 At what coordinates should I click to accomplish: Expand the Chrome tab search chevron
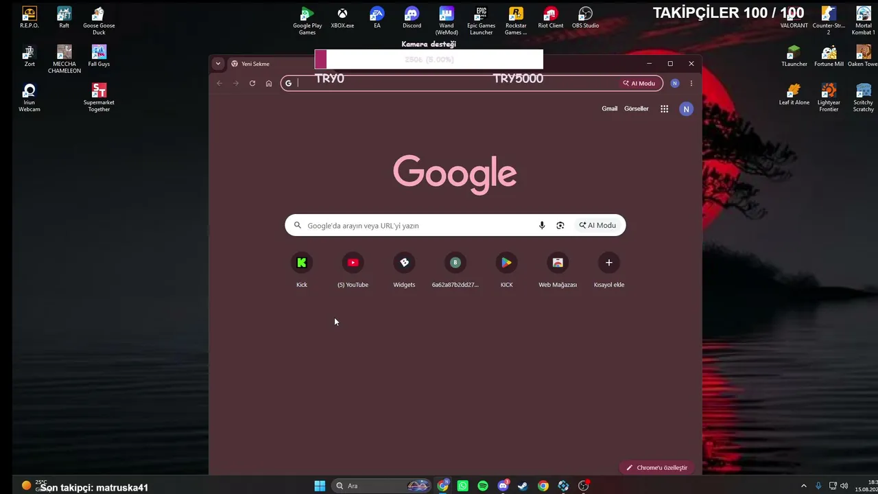pyautogui.click(x=218, y=64)
